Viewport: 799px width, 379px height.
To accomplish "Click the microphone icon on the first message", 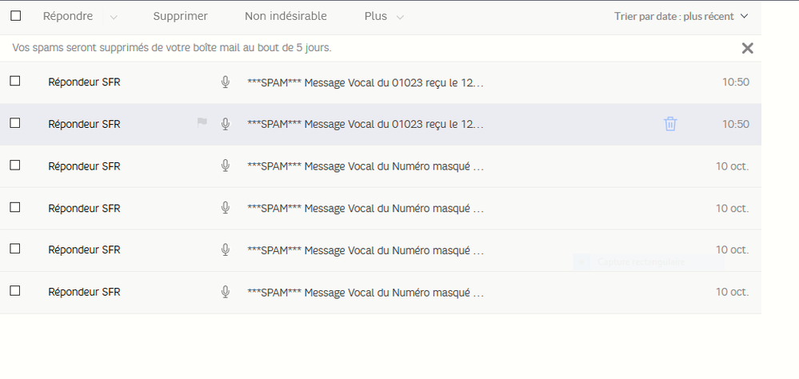I will [226, 82].
